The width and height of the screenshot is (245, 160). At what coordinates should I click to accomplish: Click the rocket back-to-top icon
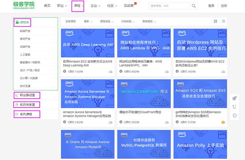(235, 98)
